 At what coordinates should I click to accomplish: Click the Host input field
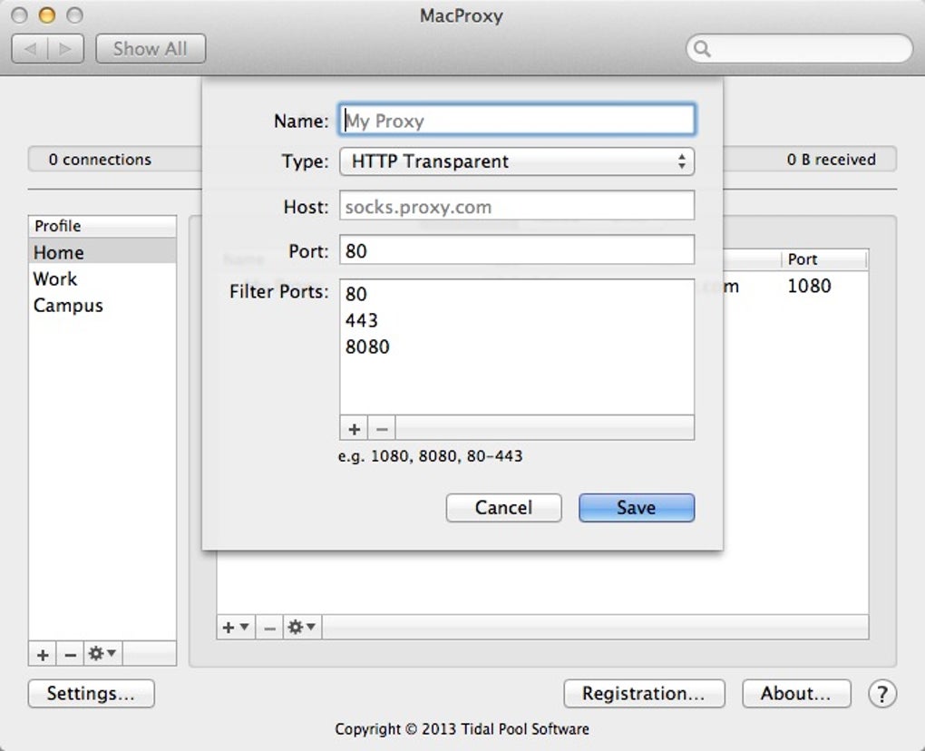(x=517, y=206)
